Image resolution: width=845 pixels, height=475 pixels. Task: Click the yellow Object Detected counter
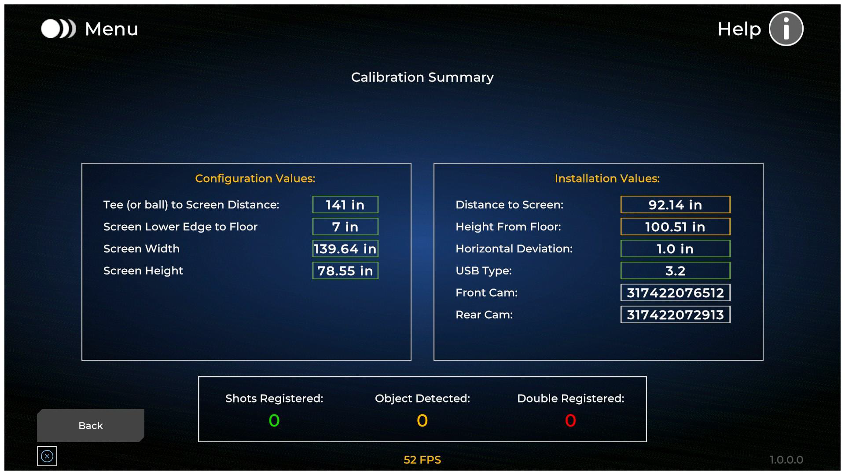click(x=422, y=420)
